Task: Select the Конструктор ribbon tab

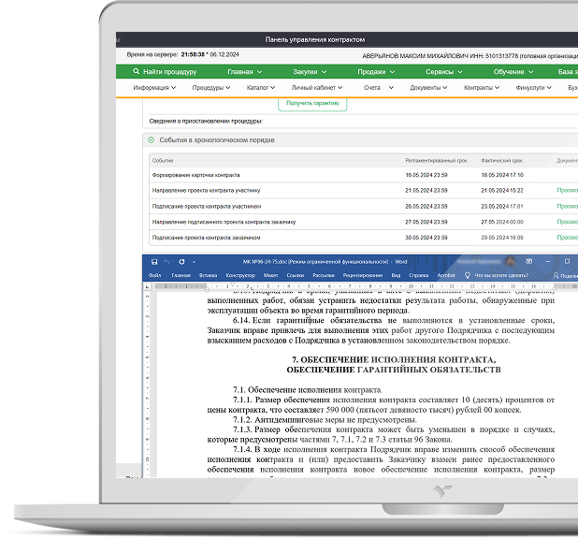Action: 240,276
